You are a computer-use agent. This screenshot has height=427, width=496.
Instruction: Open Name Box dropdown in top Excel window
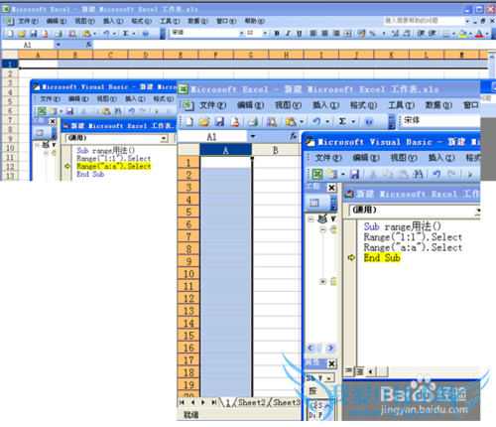[59, 45]
